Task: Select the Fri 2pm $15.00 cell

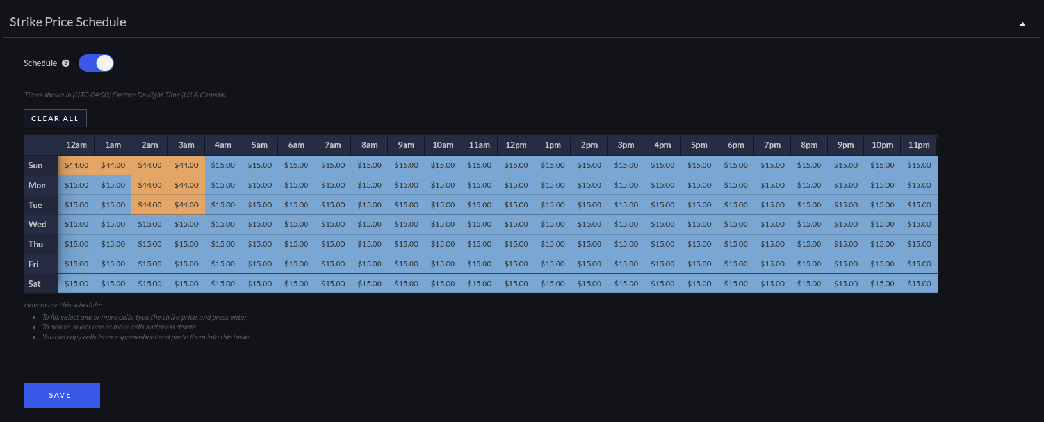Action: click(x=589, y=264)
